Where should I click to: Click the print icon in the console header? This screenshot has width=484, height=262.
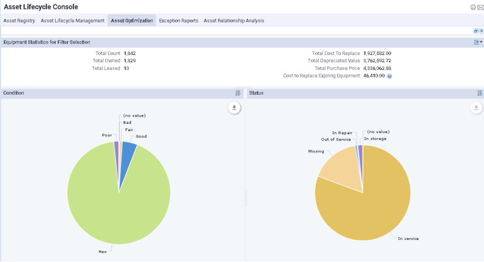tap(472, 7)
